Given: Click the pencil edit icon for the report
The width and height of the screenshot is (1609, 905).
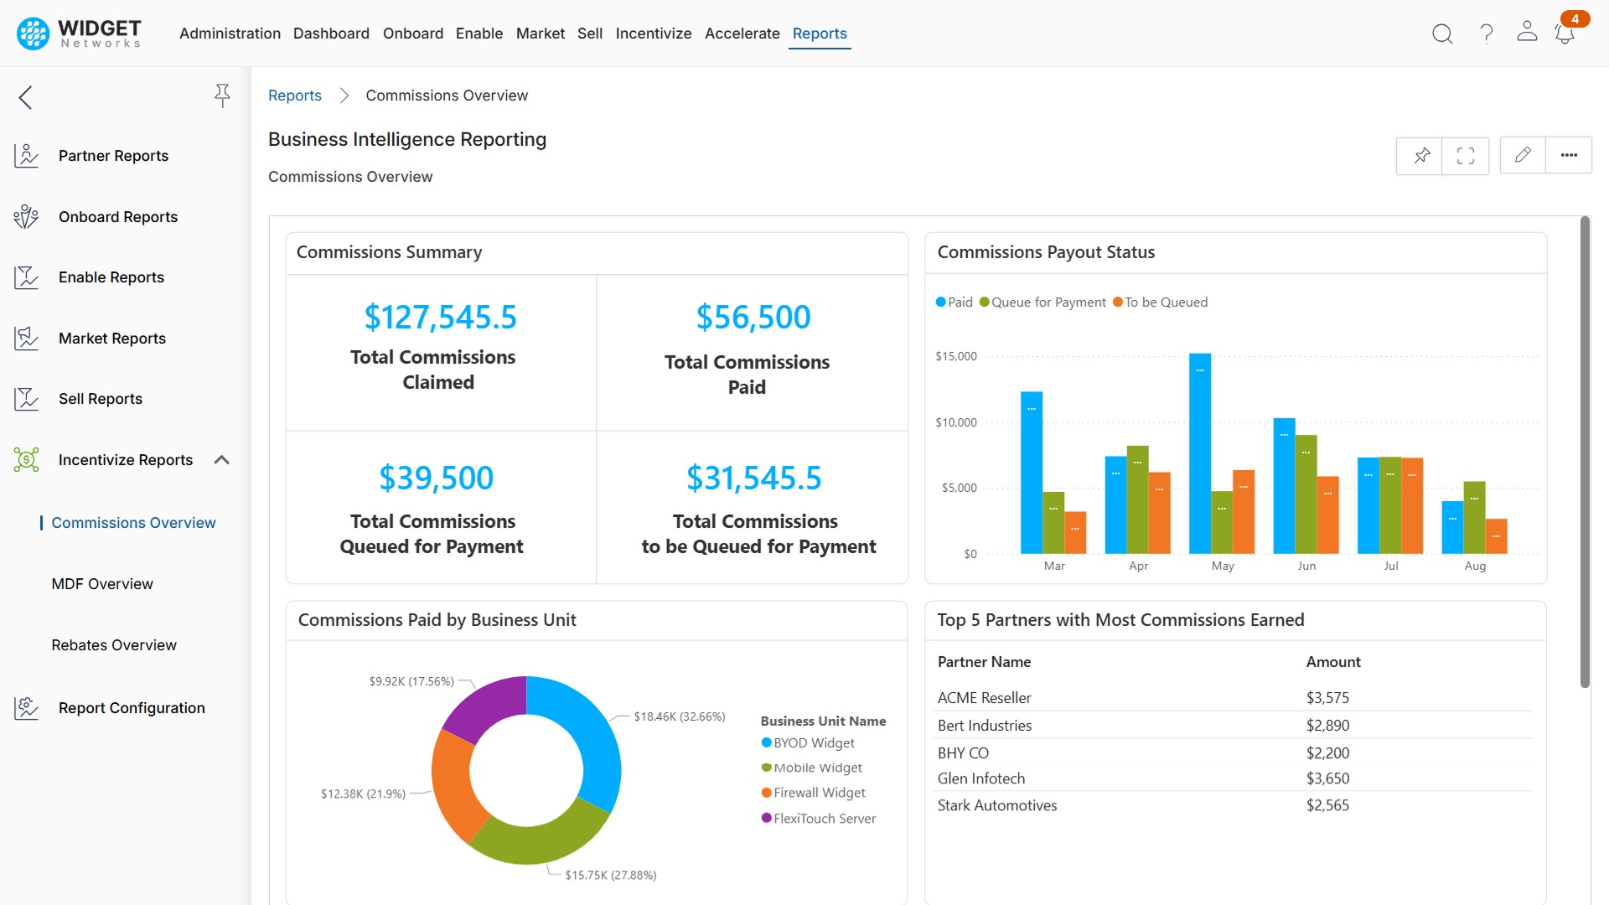Looking at the screenshot, I should click(1523, 155).
